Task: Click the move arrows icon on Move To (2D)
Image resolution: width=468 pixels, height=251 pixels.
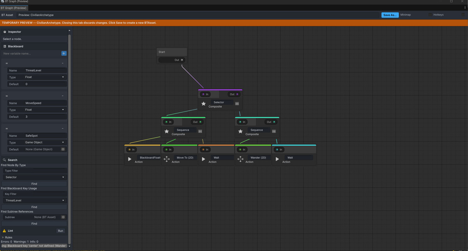Action: coord(167,159)
